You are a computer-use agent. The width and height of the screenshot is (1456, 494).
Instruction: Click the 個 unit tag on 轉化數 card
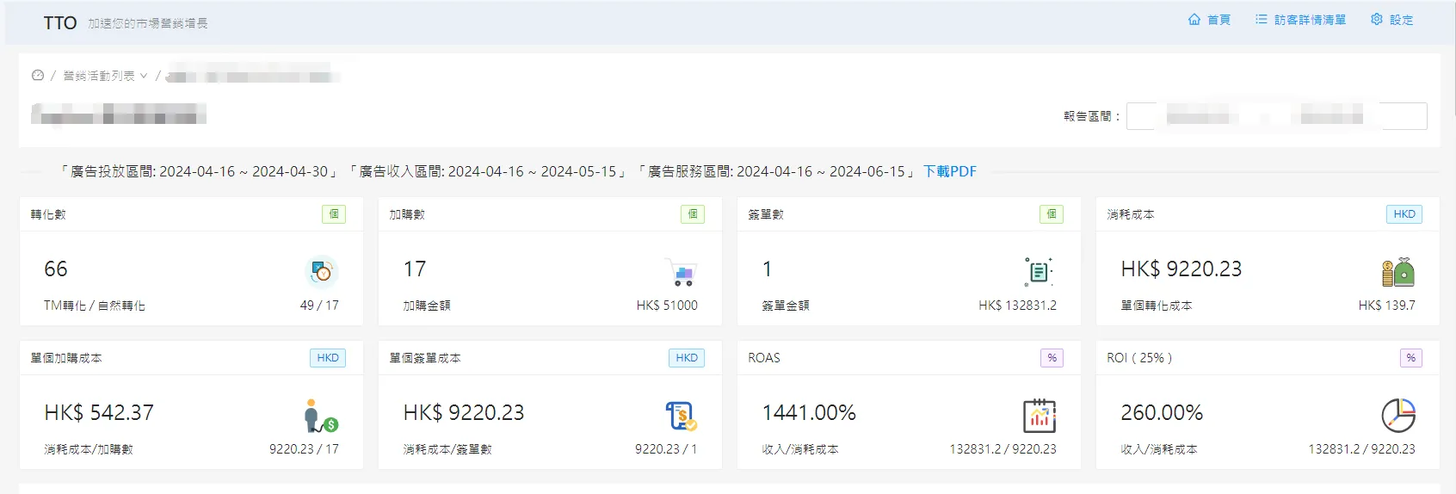click(x=334, y=214)
